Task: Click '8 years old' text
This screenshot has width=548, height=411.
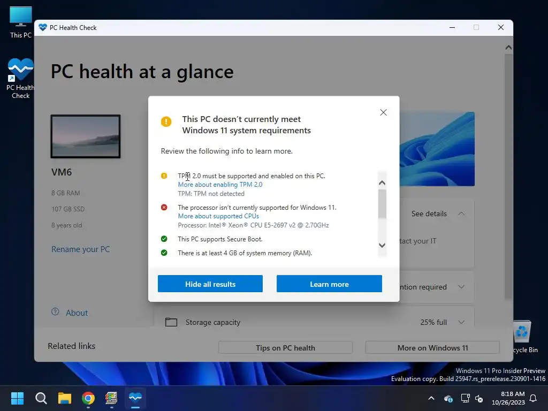Action: [67, 225]
